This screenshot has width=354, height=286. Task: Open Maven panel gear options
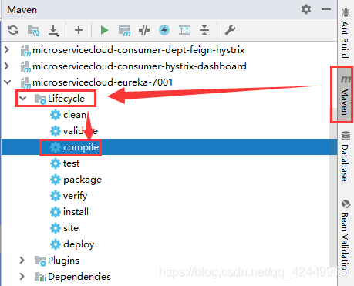[x=306, y=9]
